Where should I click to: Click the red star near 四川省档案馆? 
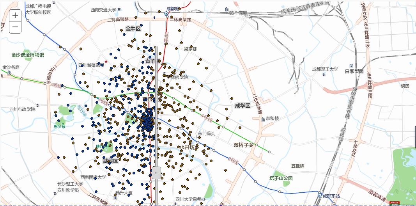tap(106, 62)
